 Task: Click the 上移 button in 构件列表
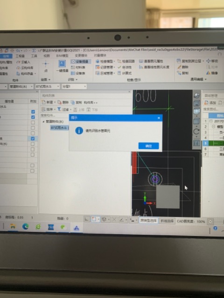(x=79, y=109)
